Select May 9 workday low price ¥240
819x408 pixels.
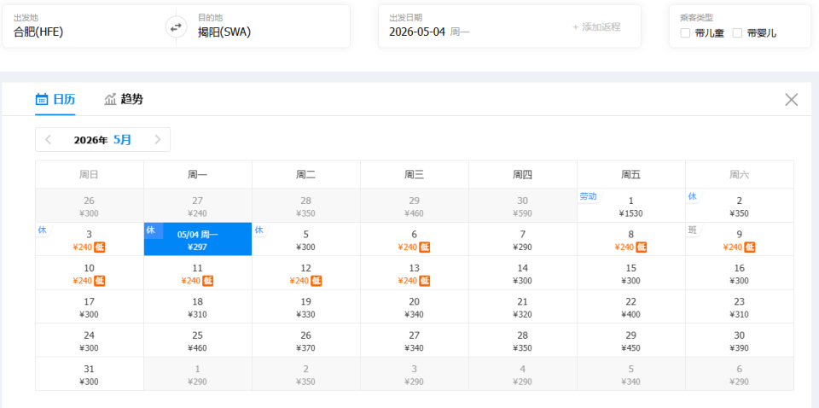740,239
